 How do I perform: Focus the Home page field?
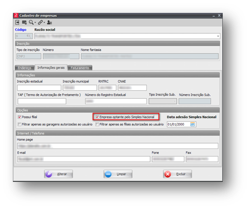coord(118,146)
